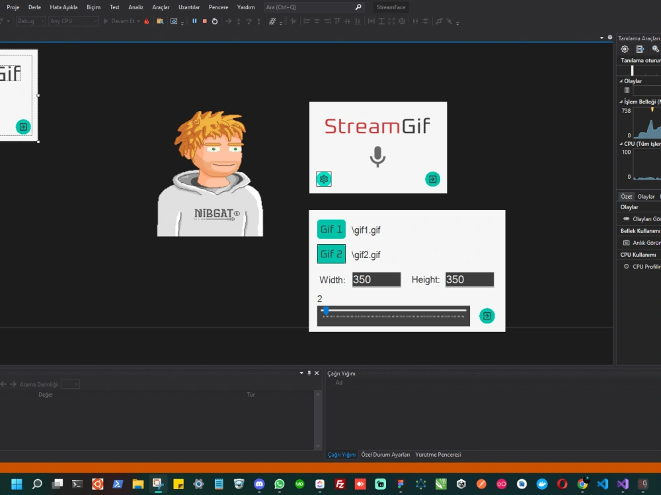The width and height of the screenshot is (661, 495).
Task: Click the export icon in Tanılama Araçları toolbar
Action: coord(640,49)
